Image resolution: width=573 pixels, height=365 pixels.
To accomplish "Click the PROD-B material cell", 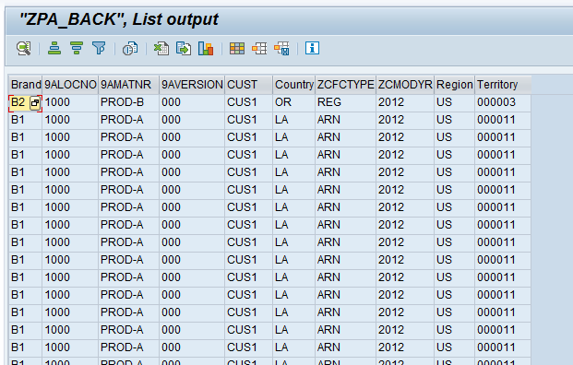I will [128, 103].
